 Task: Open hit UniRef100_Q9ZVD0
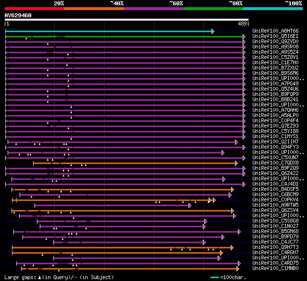[x=275, y=42]
